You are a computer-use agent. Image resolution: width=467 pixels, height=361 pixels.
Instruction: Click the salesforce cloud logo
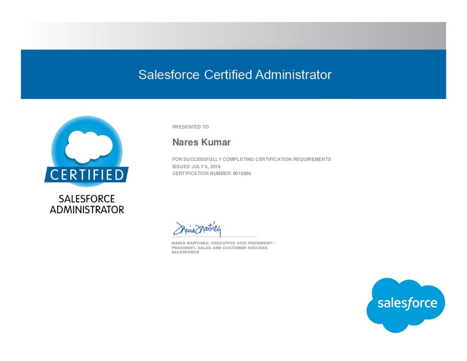405,305
